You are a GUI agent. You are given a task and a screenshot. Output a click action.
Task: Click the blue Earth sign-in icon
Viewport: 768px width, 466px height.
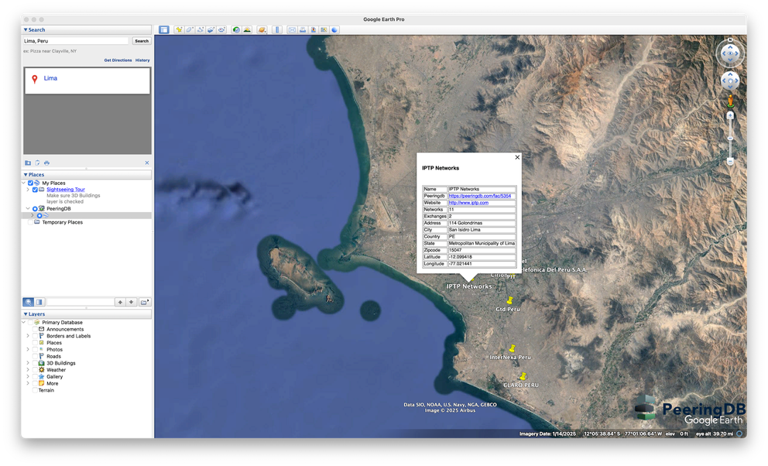tap(334, 30)
